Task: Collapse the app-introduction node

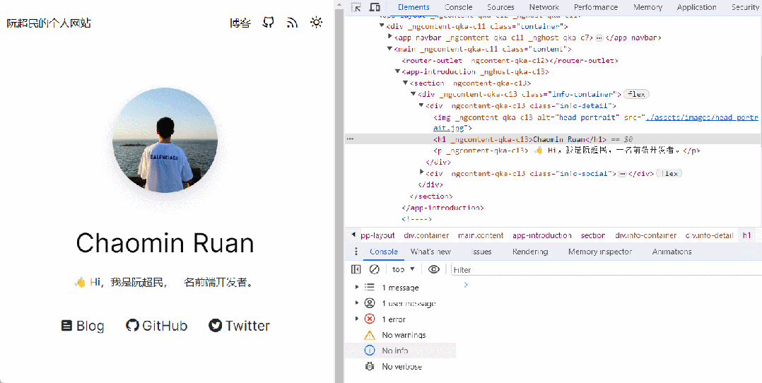Action: pyautogui.click(x=397, y=71)
